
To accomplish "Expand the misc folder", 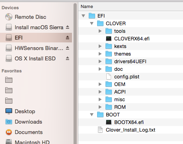I will pyautogui.click(x=100, y=100).
